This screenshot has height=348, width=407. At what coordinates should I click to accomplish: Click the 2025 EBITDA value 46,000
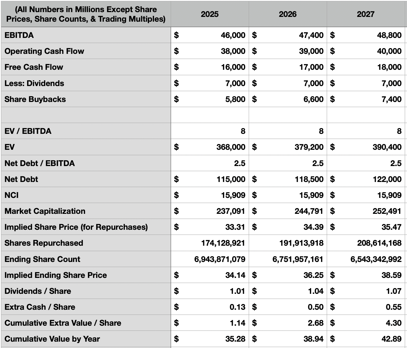tap(233, 35)
